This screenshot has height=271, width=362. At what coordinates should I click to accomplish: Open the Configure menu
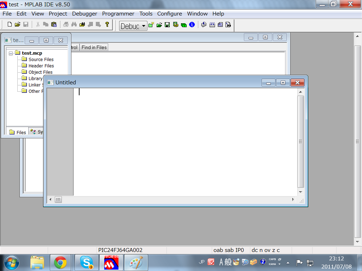[170, 14]
